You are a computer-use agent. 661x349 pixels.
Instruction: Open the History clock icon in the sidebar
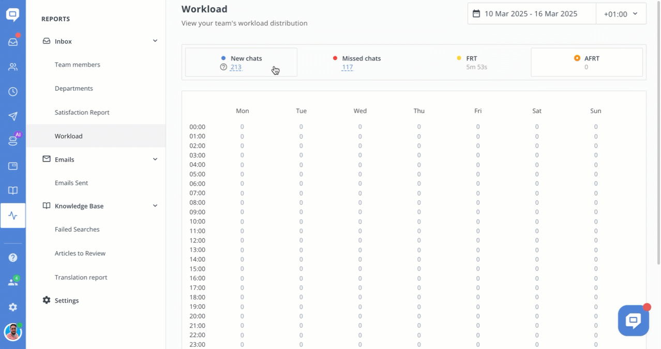tap(13, 91)
